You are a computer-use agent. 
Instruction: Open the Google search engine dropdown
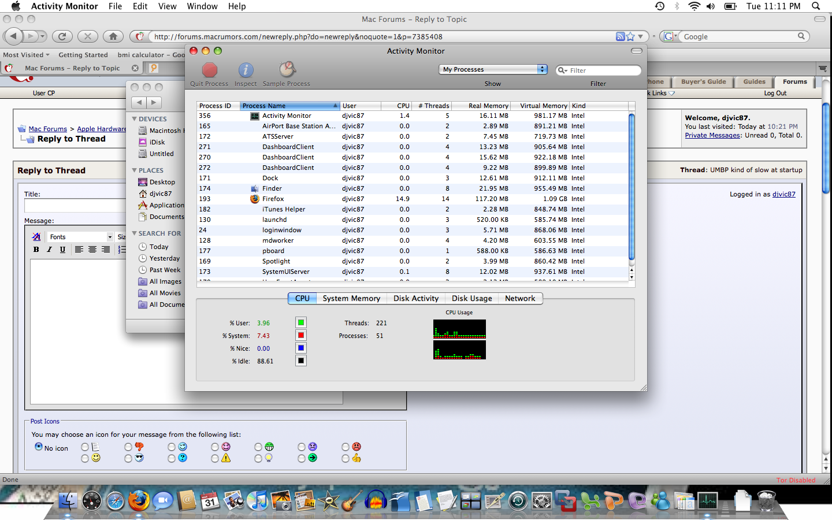coord(670,36)
